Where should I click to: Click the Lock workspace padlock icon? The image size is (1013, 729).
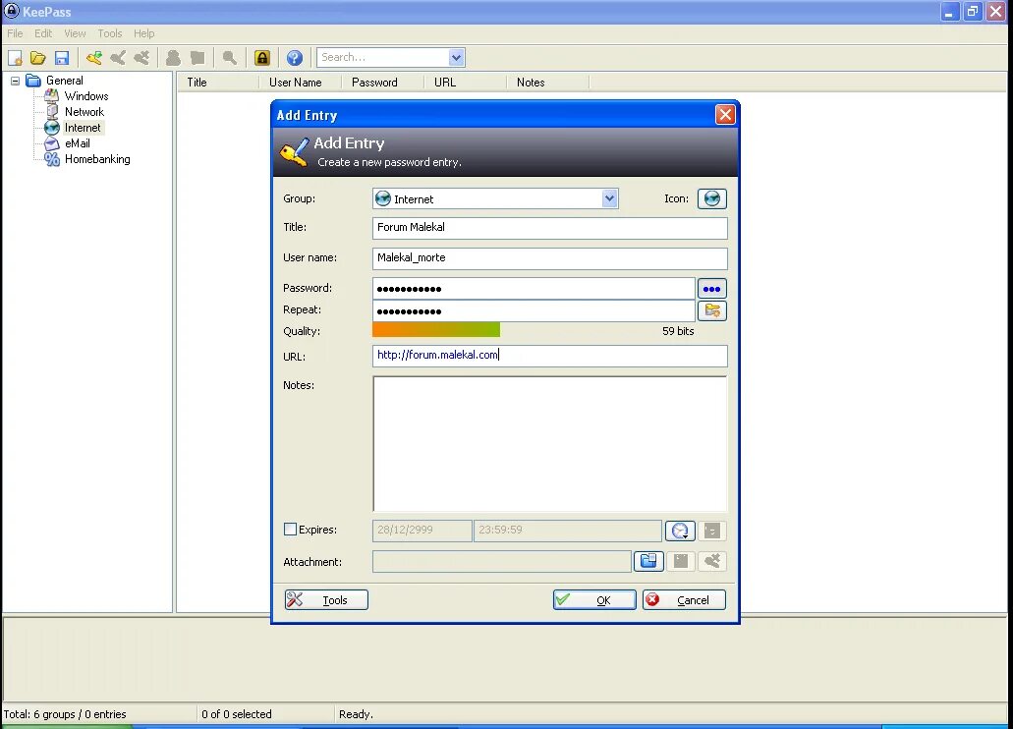(x=261, y=58)
